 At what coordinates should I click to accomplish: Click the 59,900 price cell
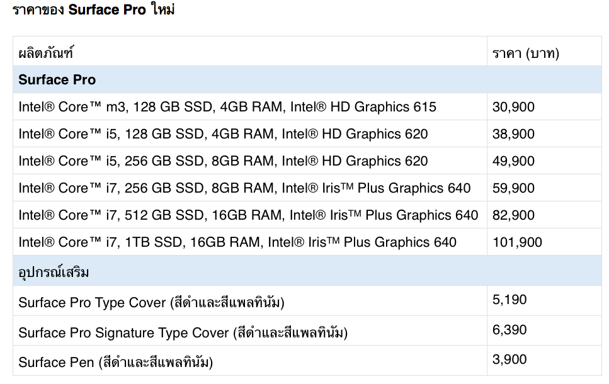(513, 188)
